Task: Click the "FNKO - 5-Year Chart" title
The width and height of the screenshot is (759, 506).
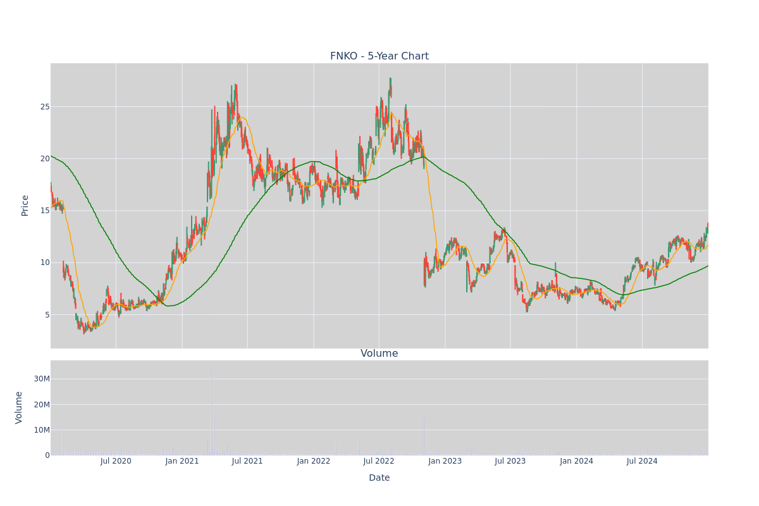Action: coord(379,56)
